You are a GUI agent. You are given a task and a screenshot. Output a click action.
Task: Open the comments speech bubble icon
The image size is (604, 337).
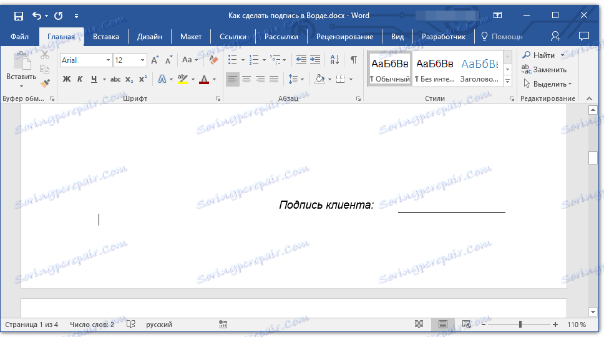[x=584, y=37]
